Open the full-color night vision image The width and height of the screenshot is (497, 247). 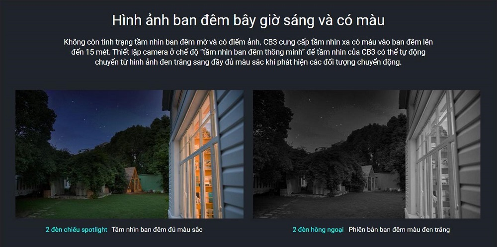pyautogui.click(x=129, y=154)
